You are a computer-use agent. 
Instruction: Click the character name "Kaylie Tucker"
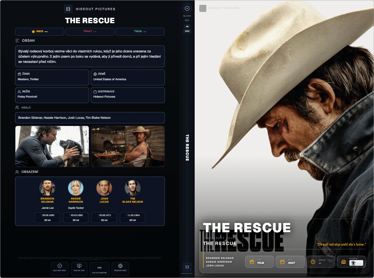click(x=76, y=208)
